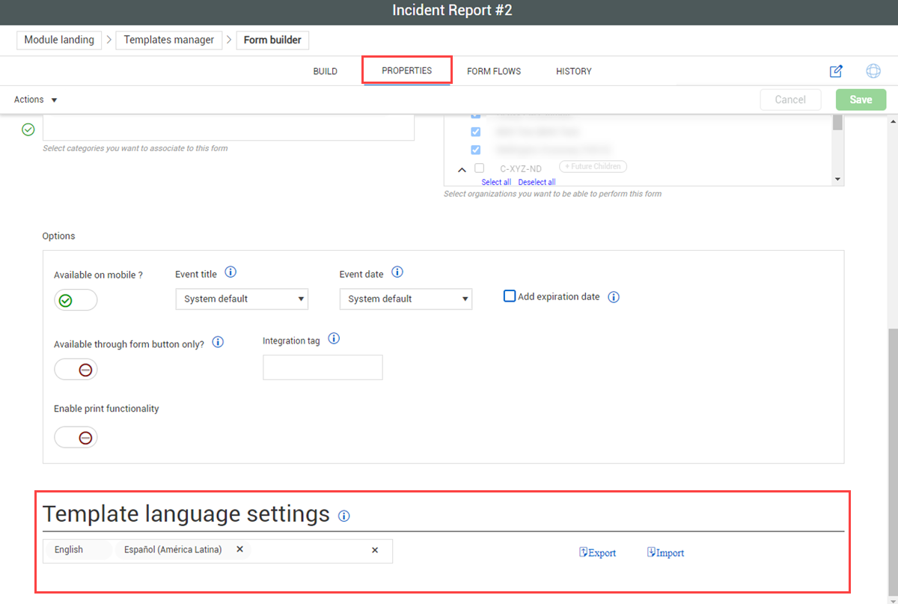The height and width of the screenshot is (604, 898).
Task: Click the Cancel button
Action: click(x=790, y=100)
